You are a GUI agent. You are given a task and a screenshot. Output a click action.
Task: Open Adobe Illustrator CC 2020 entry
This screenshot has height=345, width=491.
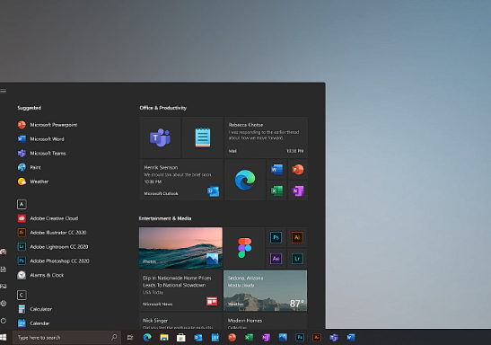[x=52, y=232]
